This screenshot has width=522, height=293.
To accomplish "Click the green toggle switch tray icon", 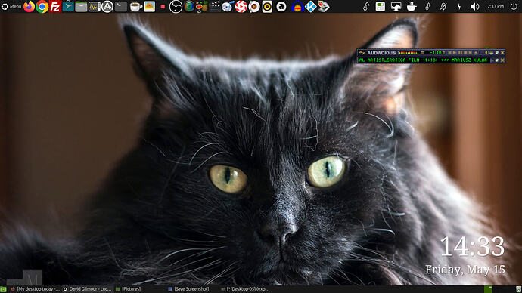I will point(381,6).
